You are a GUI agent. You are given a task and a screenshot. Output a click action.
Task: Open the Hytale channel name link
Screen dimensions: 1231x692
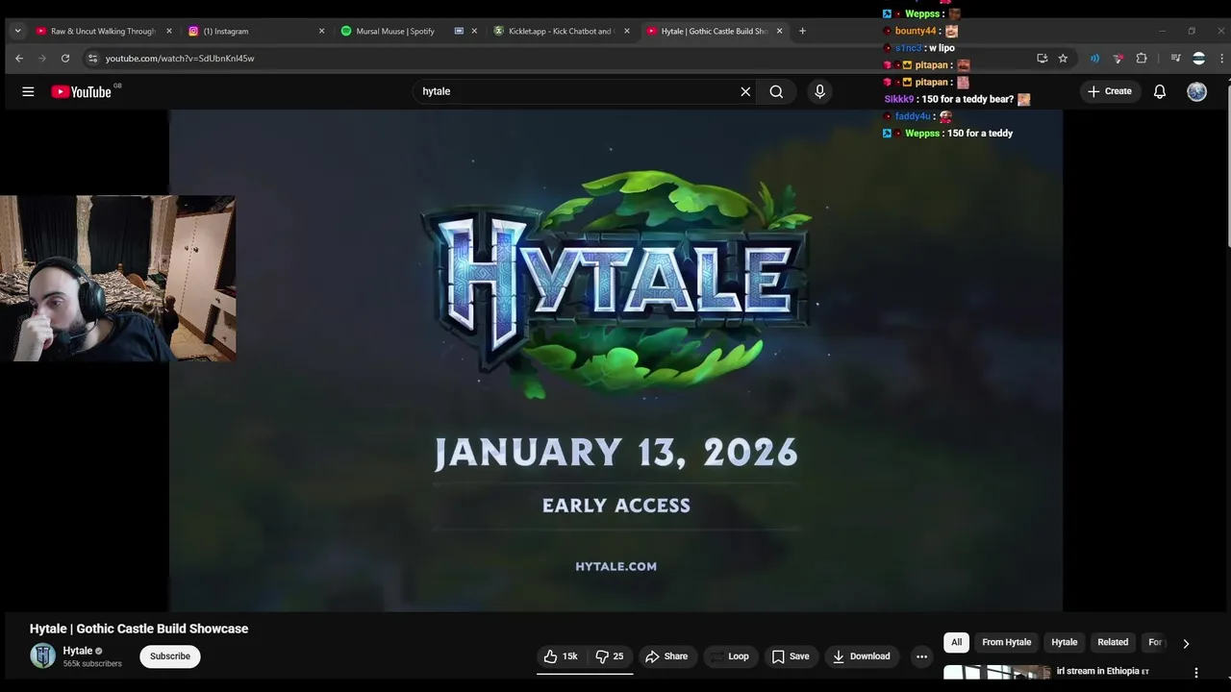(x=78, y=651)
